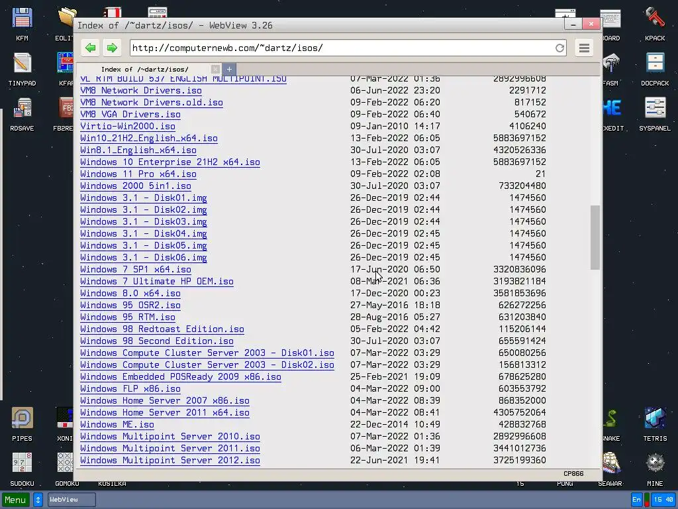678x509 pixels.
Task: Open Windows 11 Pro x64.iso link
Action: pyautogui.click(x=138, y=174)
